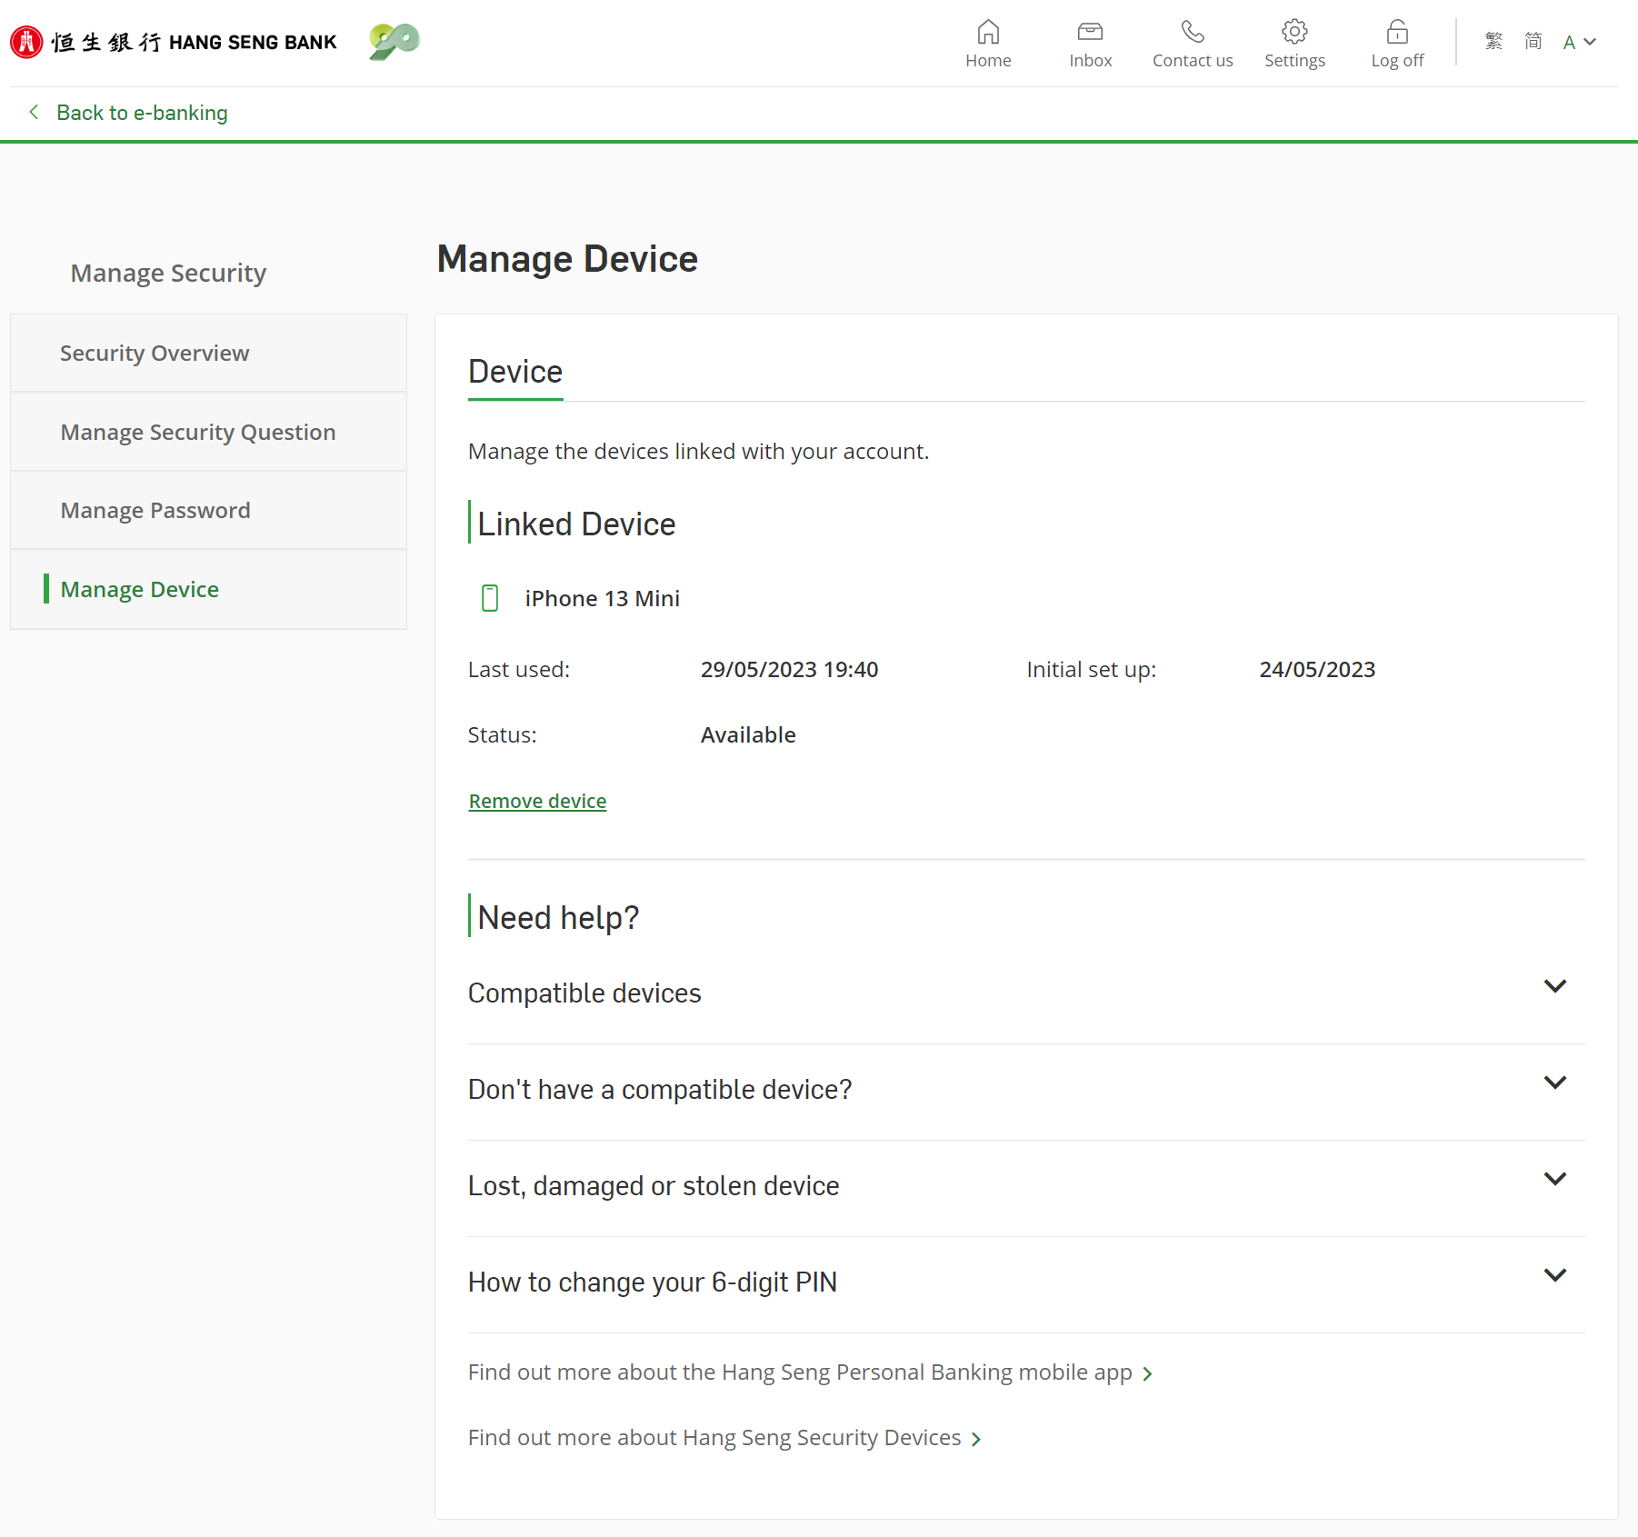
Task: Select Manage Security Question menu item
Action: click(x=198, y=433)
